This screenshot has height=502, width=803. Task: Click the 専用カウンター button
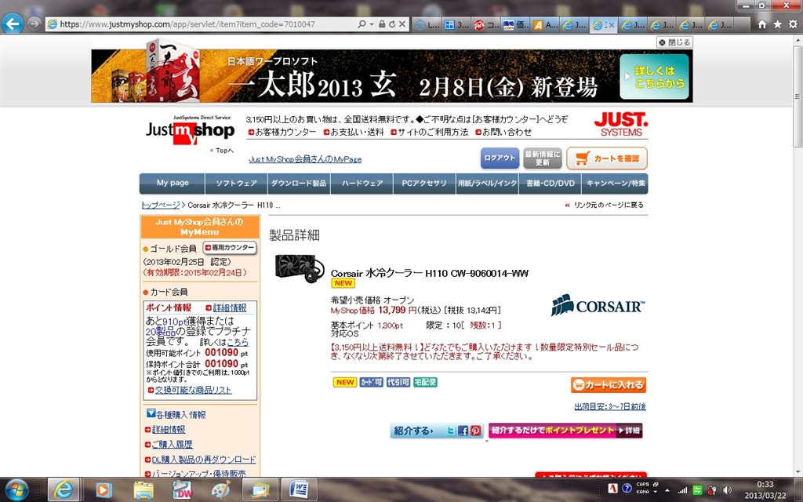[x=230, y=247]
